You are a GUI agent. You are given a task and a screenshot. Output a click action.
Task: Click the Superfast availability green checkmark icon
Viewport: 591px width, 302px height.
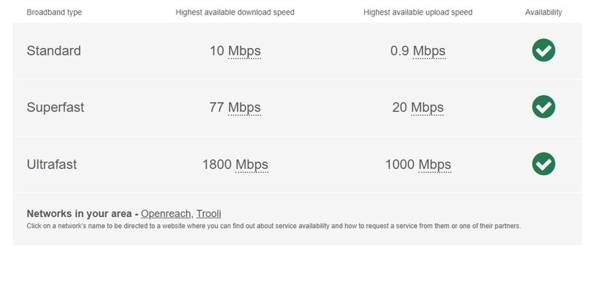[543, 107]
